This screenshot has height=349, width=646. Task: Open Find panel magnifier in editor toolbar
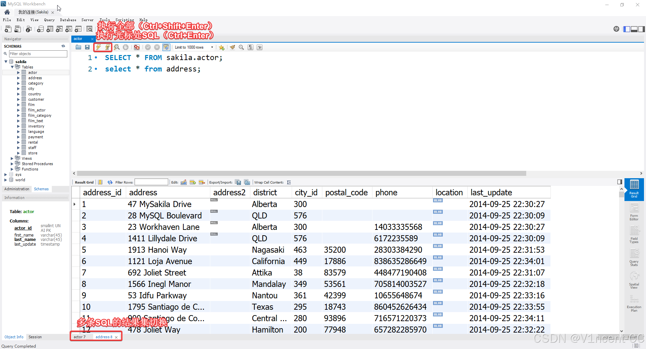pos(241,47)
